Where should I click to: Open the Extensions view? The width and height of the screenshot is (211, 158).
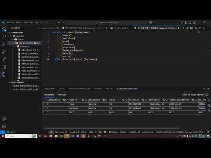click(4, 59)
